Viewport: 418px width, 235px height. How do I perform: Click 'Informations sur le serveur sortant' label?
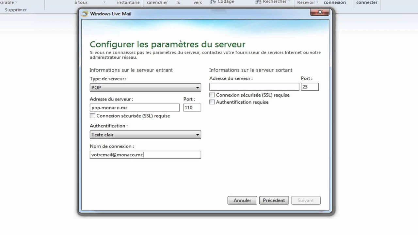pyautogui.click(x=251, y=70)
